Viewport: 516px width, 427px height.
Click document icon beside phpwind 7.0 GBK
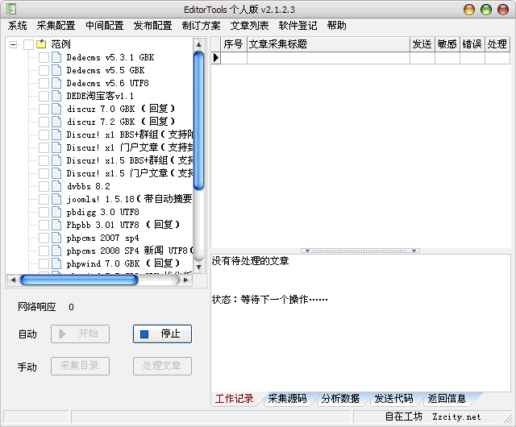pyautogui.click(x=56, y=263)
